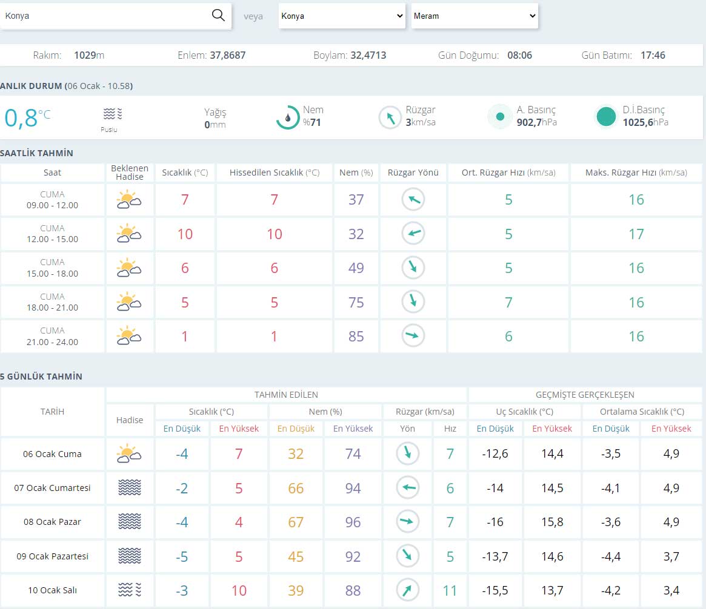
Task: Click the 07 Ocak Cumartesi fog icon
Action: coord(129,487)
